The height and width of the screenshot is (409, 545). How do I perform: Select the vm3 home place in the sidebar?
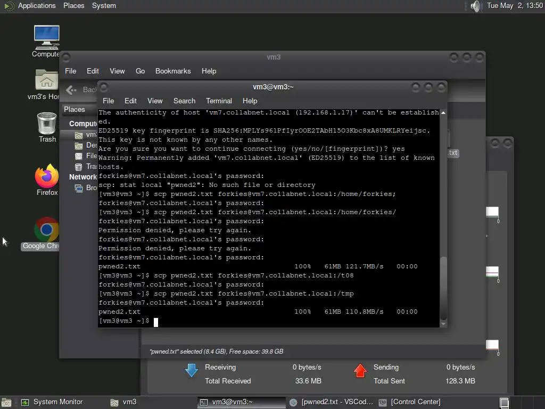86,135
